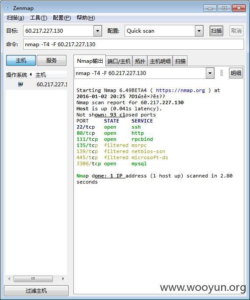Click the host list horizontal scrollbar thumb
Image resolution: width=250 pixels, height=300 pixels.
point(33,279)
